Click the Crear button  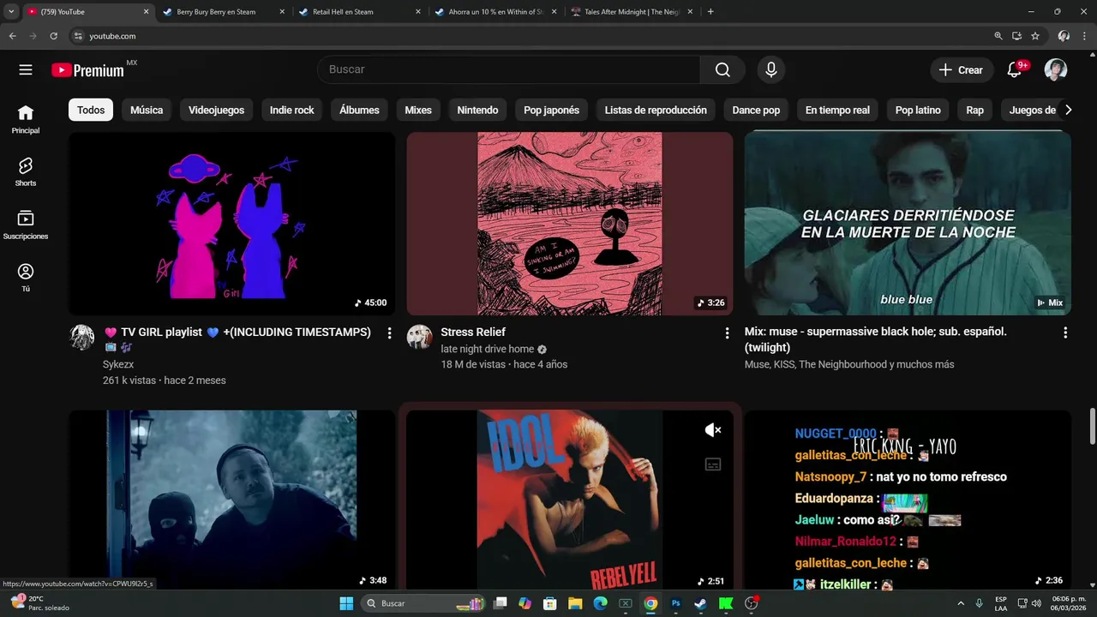click(962, 70)
